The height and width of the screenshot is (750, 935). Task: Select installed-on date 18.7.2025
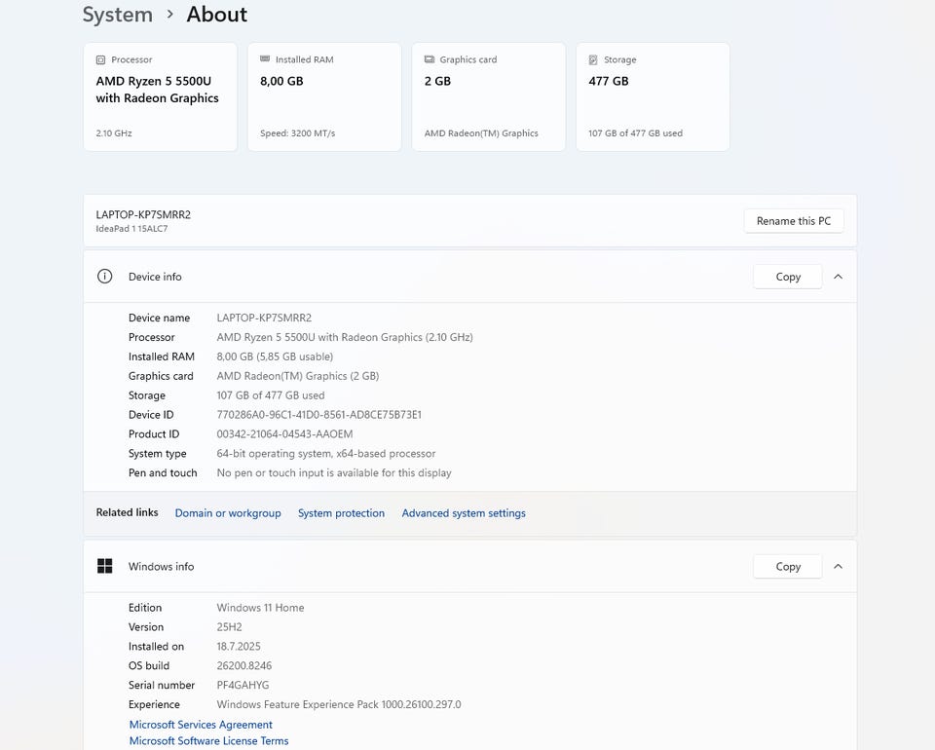tap(239, 646)
